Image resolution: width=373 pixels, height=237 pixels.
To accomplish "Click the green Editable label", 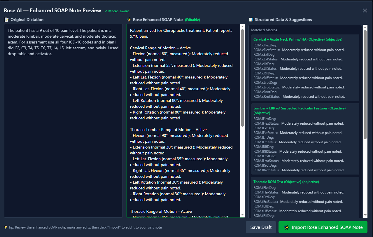I will 192,20.
